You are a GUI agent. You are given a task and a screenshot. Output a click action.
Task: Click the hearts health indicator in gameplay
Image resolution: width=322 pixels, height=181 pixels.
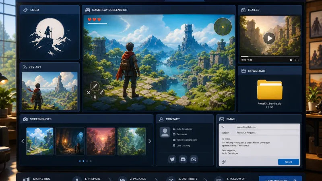pos(95,20)
